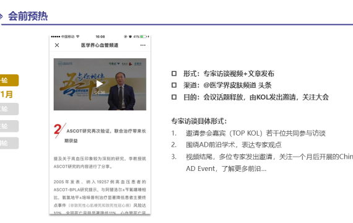Play the expert interview video
The height and width of the screenshot is (223, 353).
coord(100,84)
